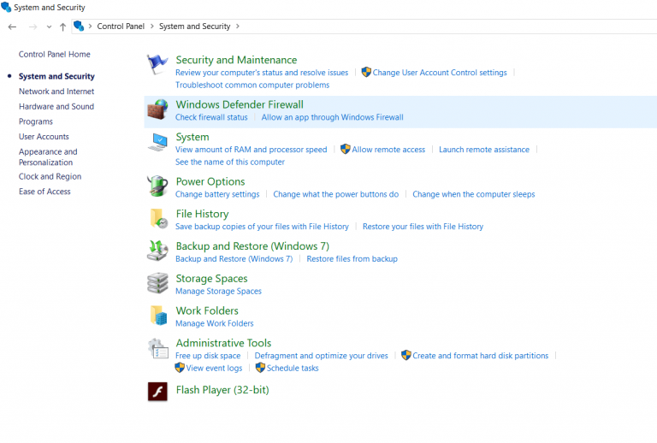
Task: Click the shield icon beside Create and format partitions
Action: pyautogui.click(x=406, y=355)
